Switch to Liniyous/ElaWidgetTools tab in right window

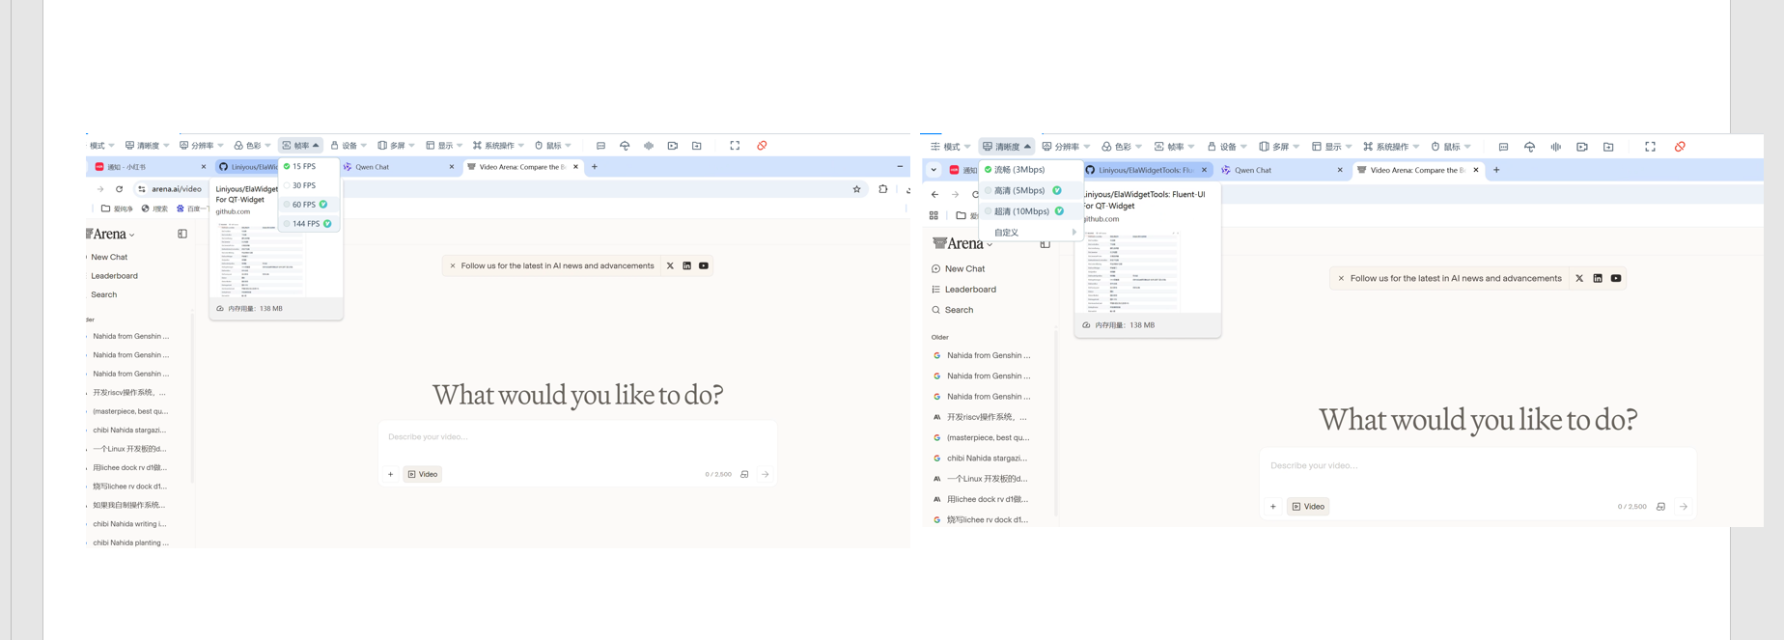coord(1145,170)
